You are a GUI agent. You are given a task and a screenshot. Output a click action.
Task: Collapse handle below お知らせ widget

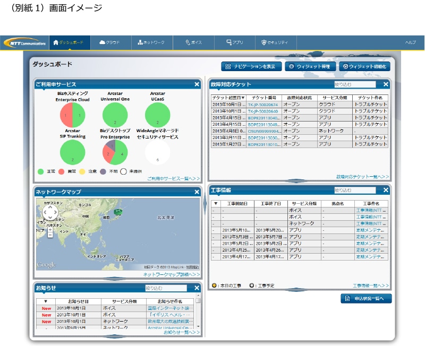pos(115,336)
